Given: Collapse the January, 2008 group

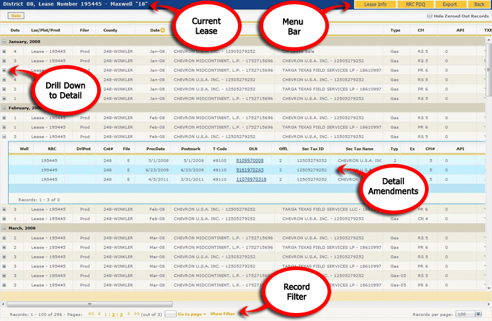Looking at the screenshot, I should pyautogui.click(x=4, y=41).
